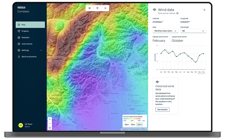Click the Vaisala Compass logo
Viewport: 225px width, 140px height.
click(x=23, y=10)
